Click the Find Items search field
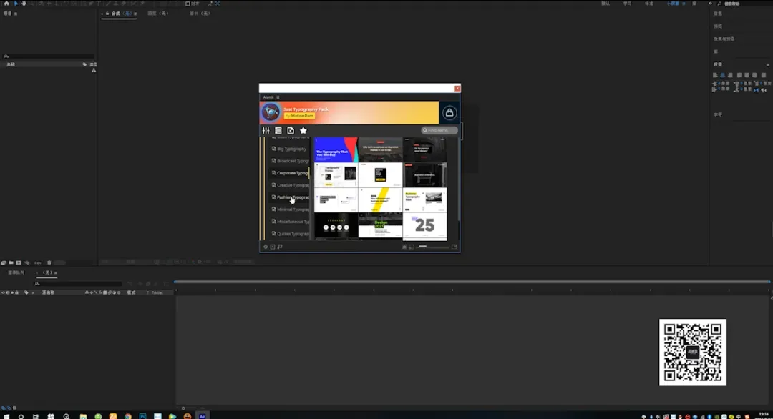The width and height of the screenshot is (773, 419). (x=439, y=130)
